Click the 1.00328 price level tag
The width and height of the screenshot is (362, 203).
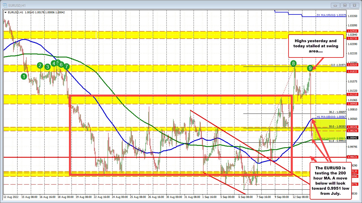click(352, 127)
